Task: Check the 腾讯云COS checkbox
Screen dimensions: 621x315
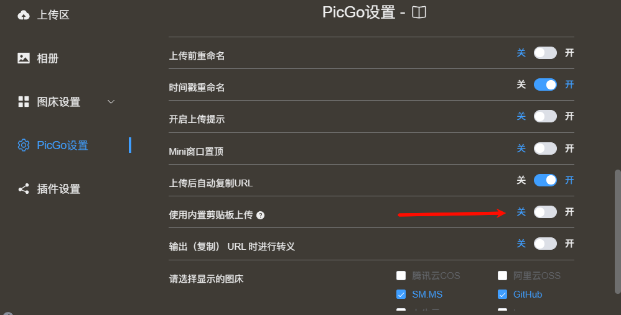Action: (x=401, y=275)
